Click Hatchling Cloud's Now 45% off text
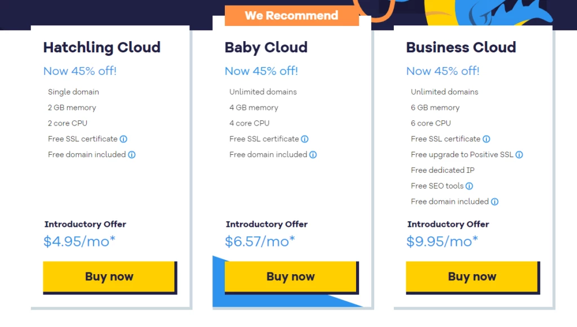577x327 pixels. pos(80,71)
